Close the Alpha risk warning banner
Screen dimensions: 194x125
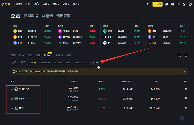(x=184, y=71)
